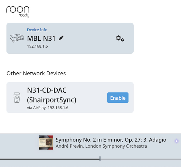Click the album cover thumbnail
This screenshot has width=181, height=167.
[x=46, y=142]
